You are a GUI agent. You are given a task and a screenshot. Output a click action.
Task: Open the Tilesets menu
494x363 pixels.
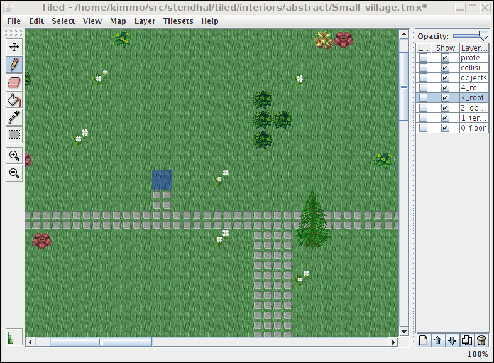pos(178,21)
